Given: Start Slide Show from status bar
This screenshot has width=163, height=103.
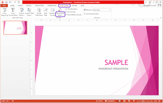Looking at the screenshot, I should click(134, 101).
